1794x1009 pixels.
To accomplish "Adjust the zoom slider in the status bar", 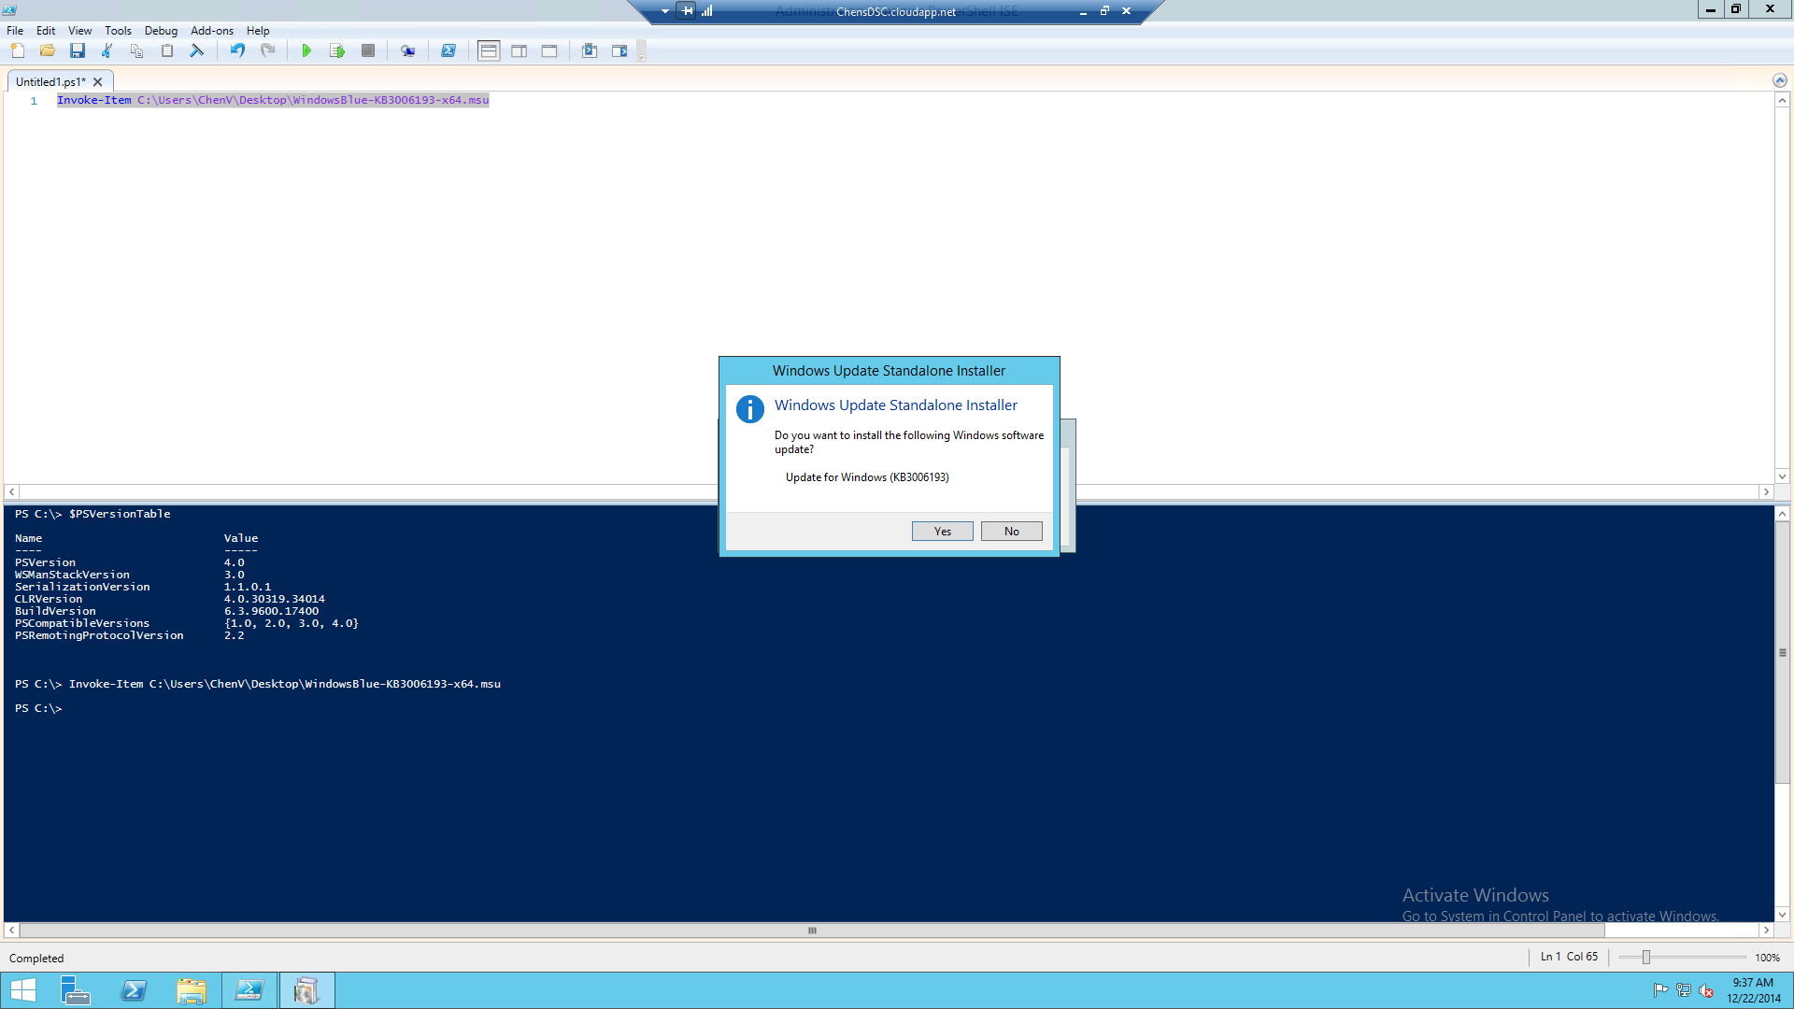I will pyautogui.click(x=1646, y=957).
